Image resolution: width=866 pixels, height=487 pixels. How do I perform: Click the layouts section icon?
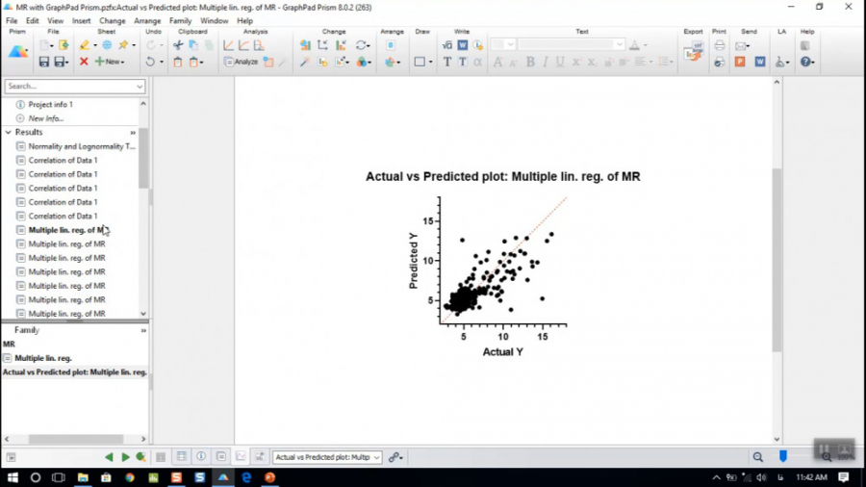[260, 456]
